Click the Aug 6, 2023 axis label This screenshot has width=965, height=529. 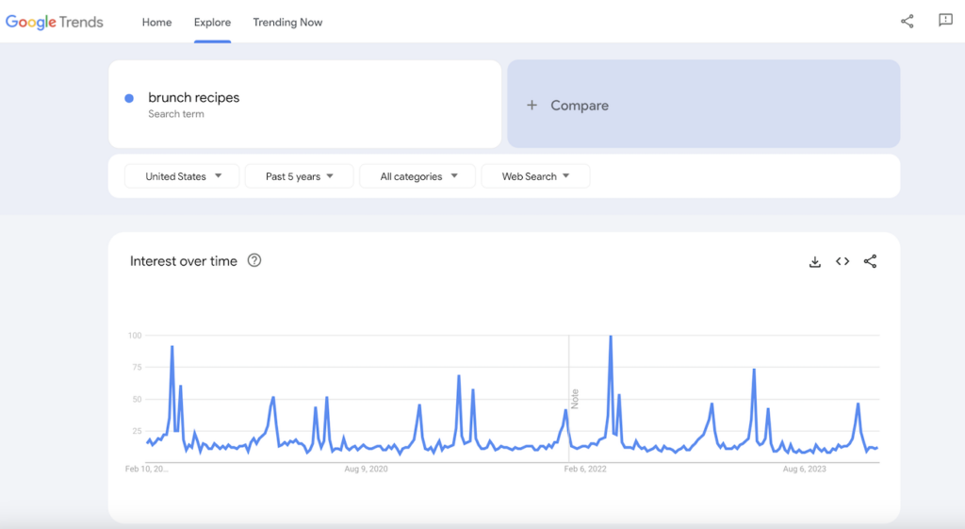point(805,470)
